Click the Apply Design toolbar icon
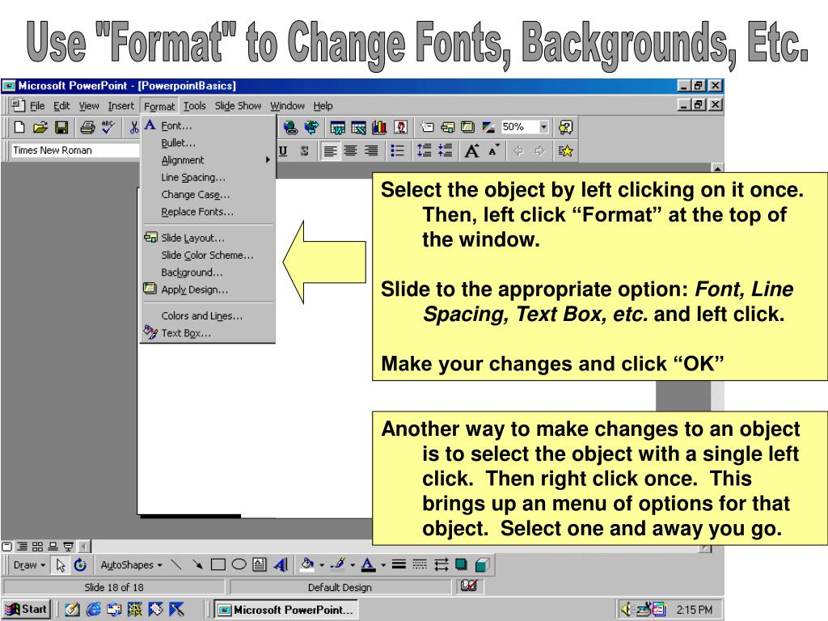Viewport: 828px width, 621px height. (467, 127)
